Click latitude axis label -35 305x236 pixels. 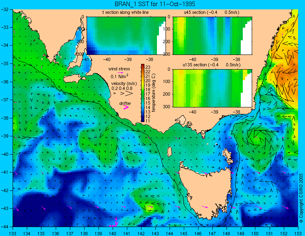pos(4,63)
